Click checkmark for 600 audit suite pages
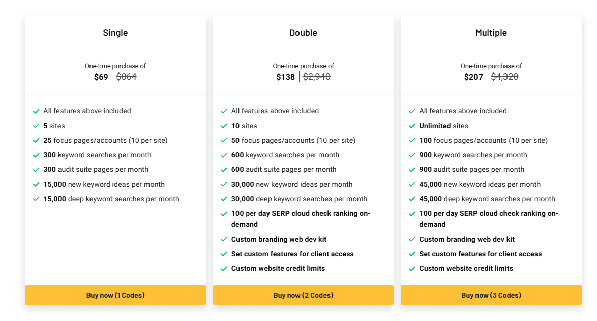This screenshot has width=597, height=321. click(224, 170)
